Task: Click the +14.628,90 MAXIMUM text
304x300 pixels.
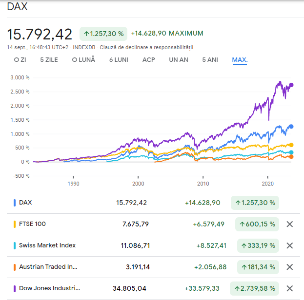Action: pyautogui.click(x=167, y=33)
